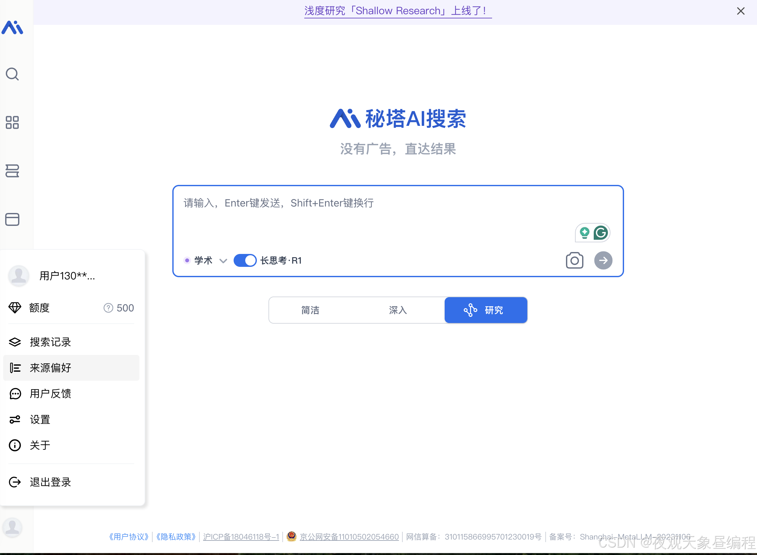
Task: Open the four-squares apps grid sidebar icon
Action: tap(13, 123)
